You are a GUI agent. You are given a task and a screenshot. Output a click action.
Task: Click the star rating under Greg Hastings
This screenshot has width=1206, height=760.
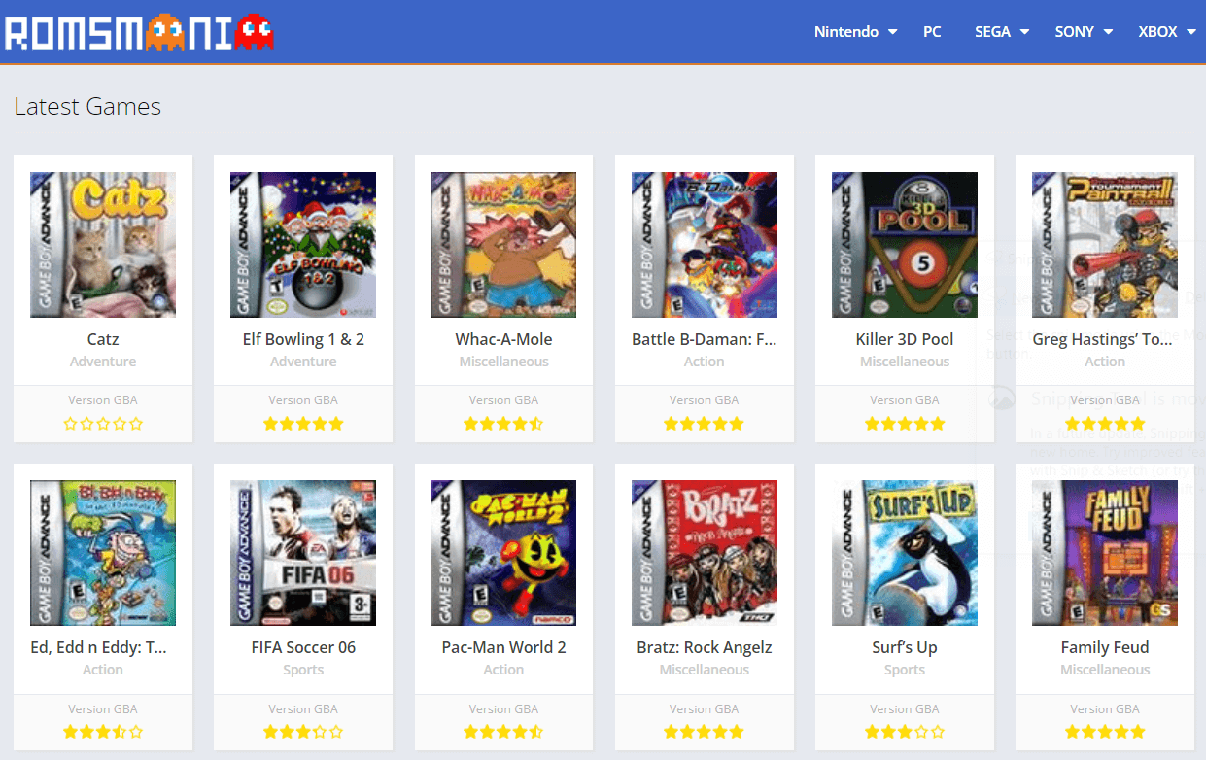(x=1105, y=424)
